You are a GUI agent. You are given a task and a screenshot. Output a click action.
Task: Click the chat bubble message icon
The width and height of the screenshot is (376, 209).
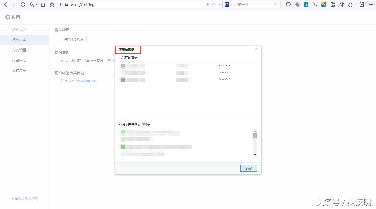pos(288,4)
